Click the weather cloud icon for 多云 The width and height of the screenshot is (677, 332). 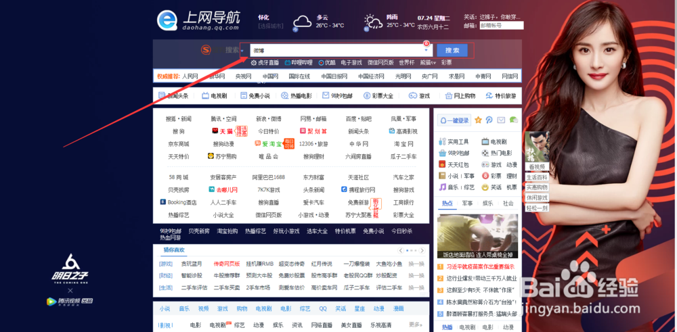(x=302, y=22)
